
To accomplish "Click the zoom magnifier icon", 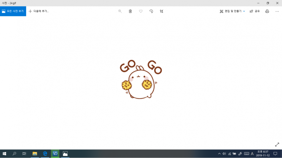I will click(x=120, y=11).
